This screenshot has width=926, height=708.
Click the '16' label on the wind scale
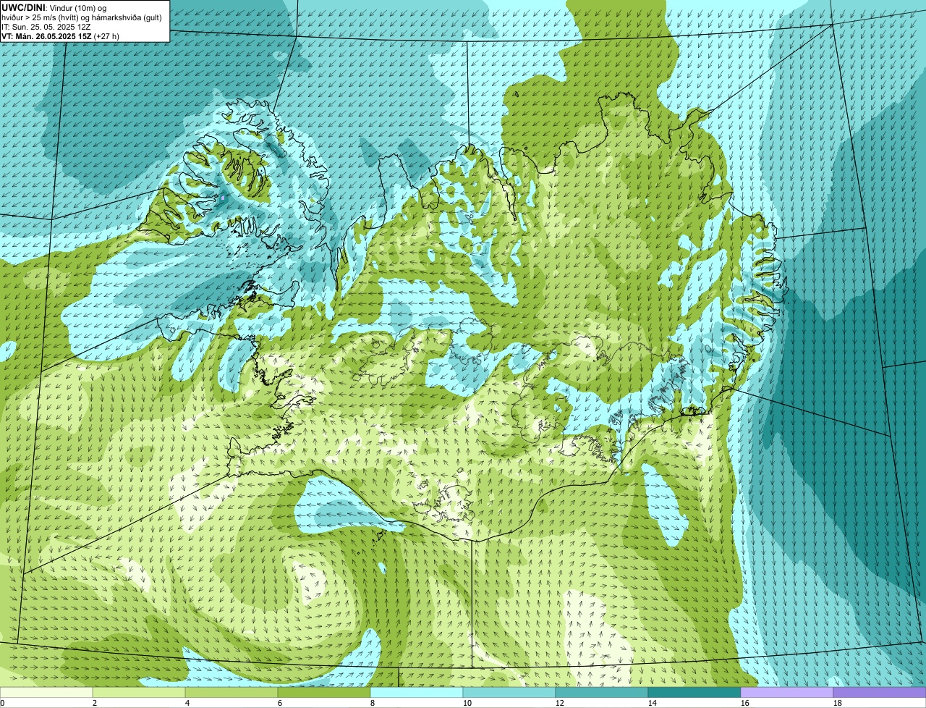coord(745,703)
